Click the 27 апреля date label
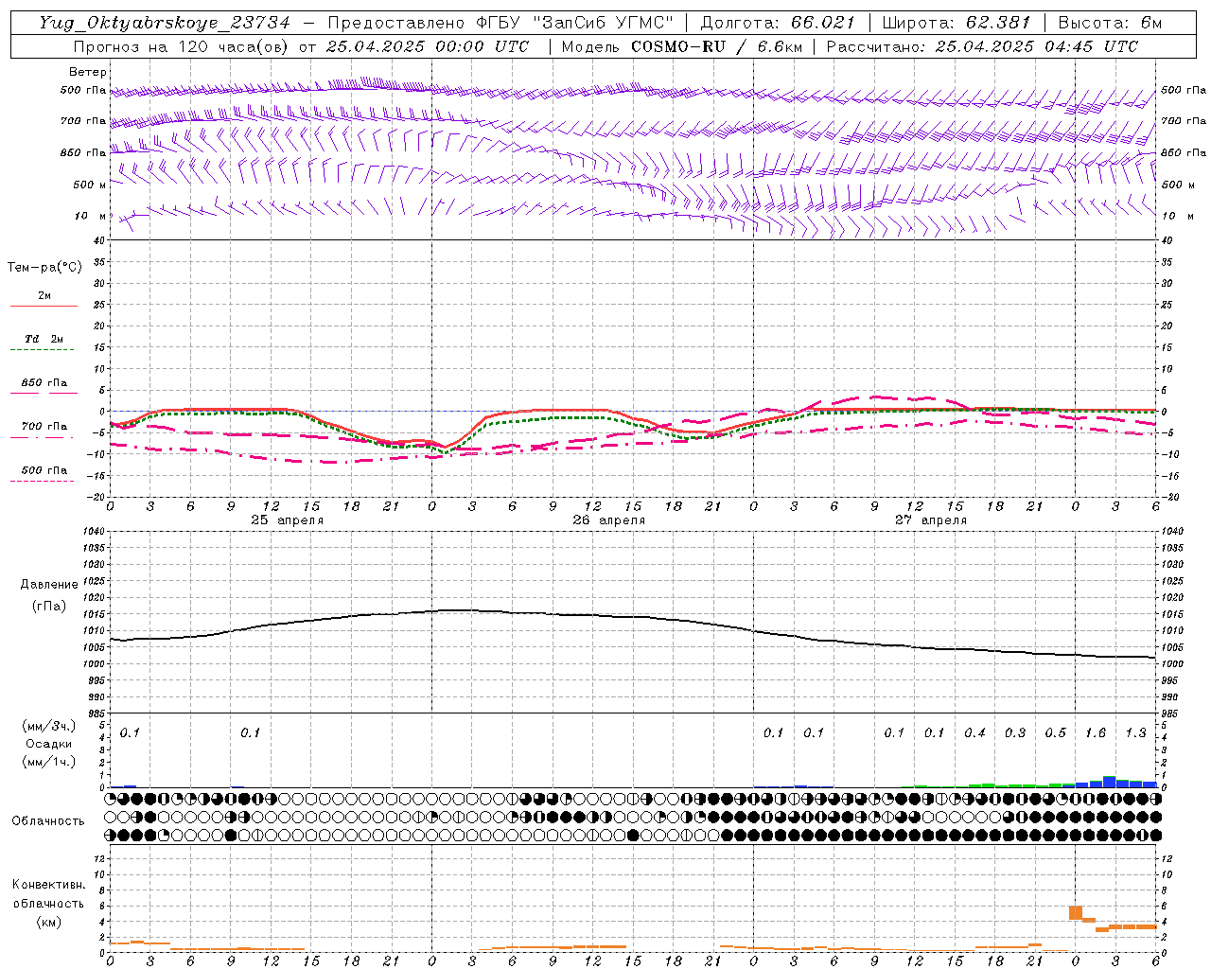 [x=930, y=520]
